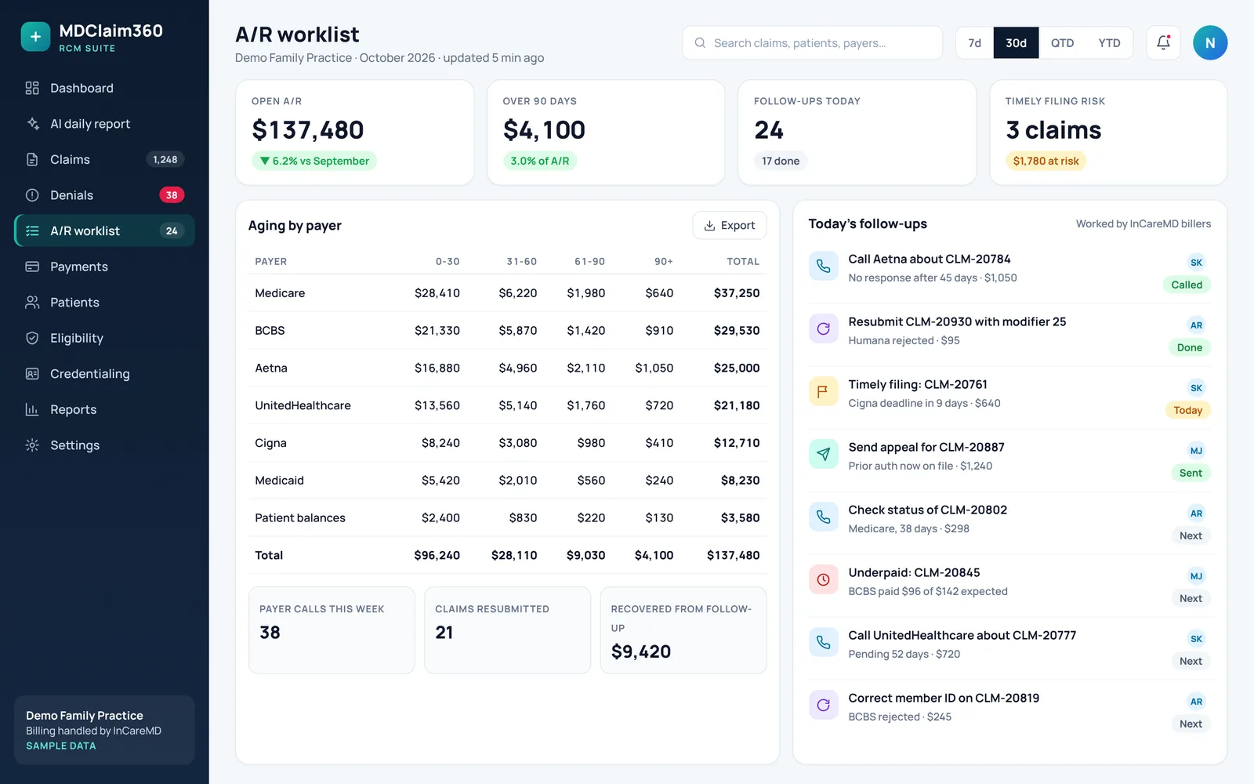
Task: Click the MJ assignee badge for CLM-20887
Action: (1196, 451)
